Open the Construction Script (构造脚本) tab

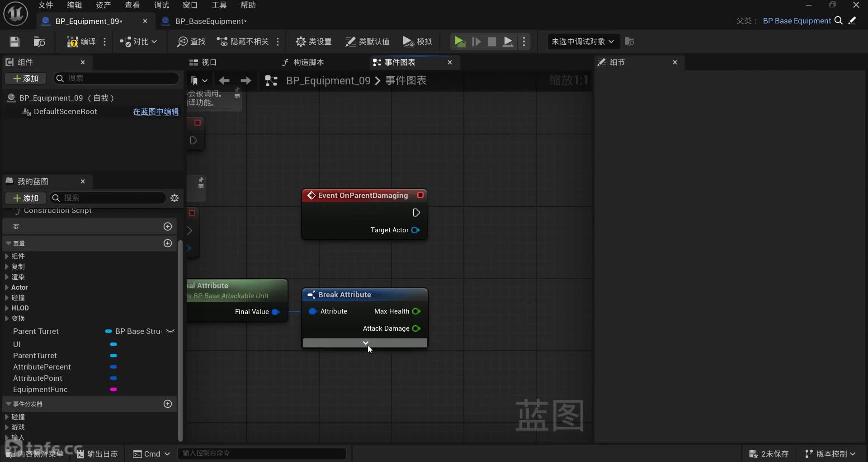pos(303,62)
